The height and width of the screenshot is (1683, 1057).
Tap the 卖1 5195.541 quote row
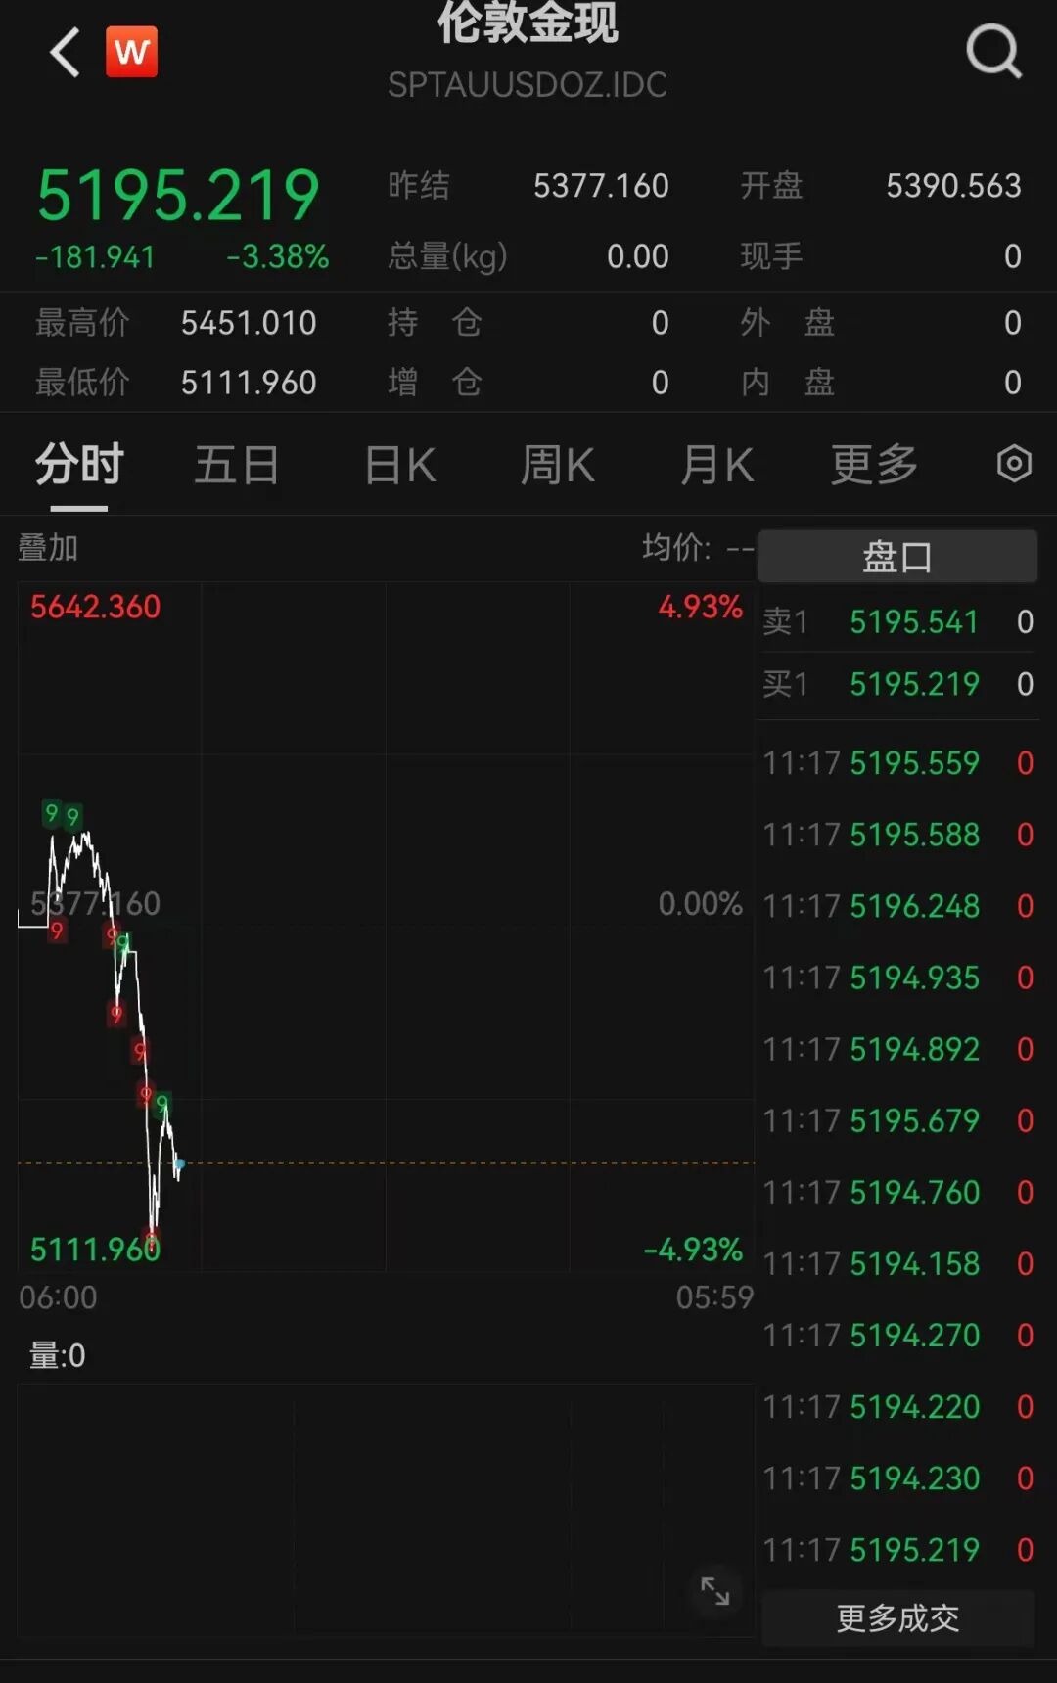pyautogui.click(x=897, y=621)
